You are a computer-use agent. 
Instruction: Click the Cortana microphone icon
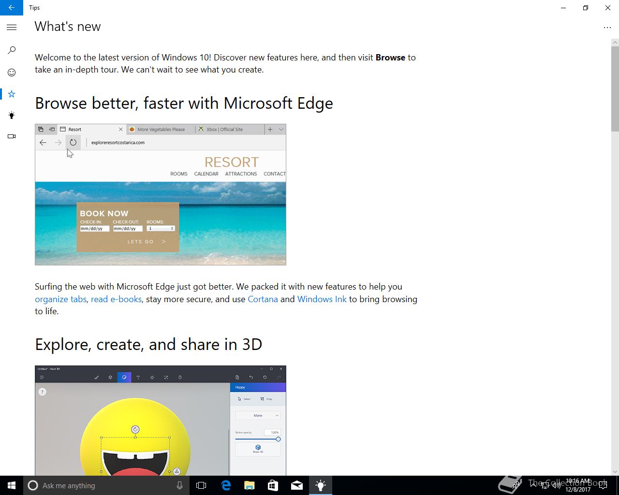click(x=179, y=485)
